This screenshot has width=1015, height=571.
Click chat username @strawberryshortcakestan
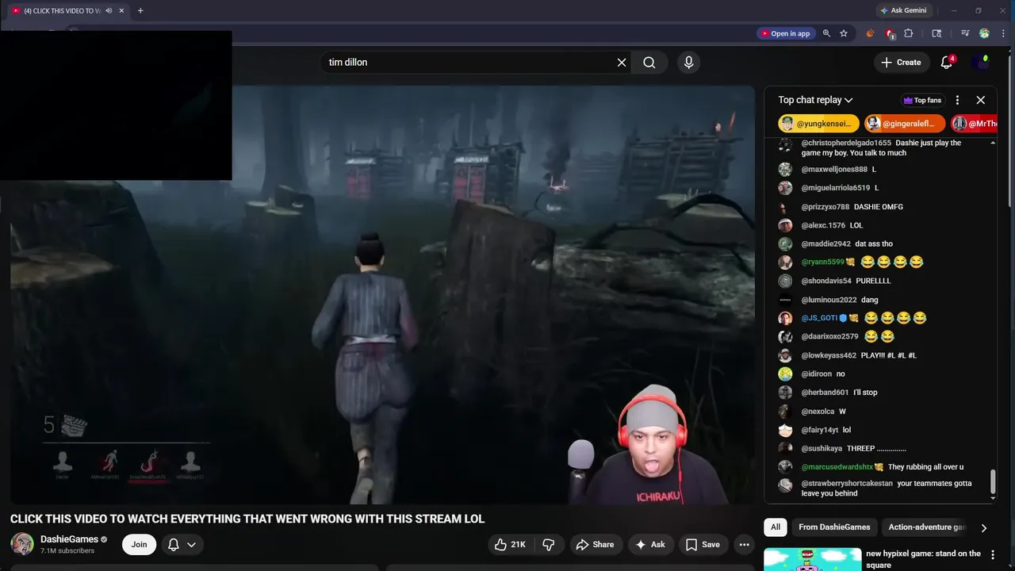click(847, 483)
